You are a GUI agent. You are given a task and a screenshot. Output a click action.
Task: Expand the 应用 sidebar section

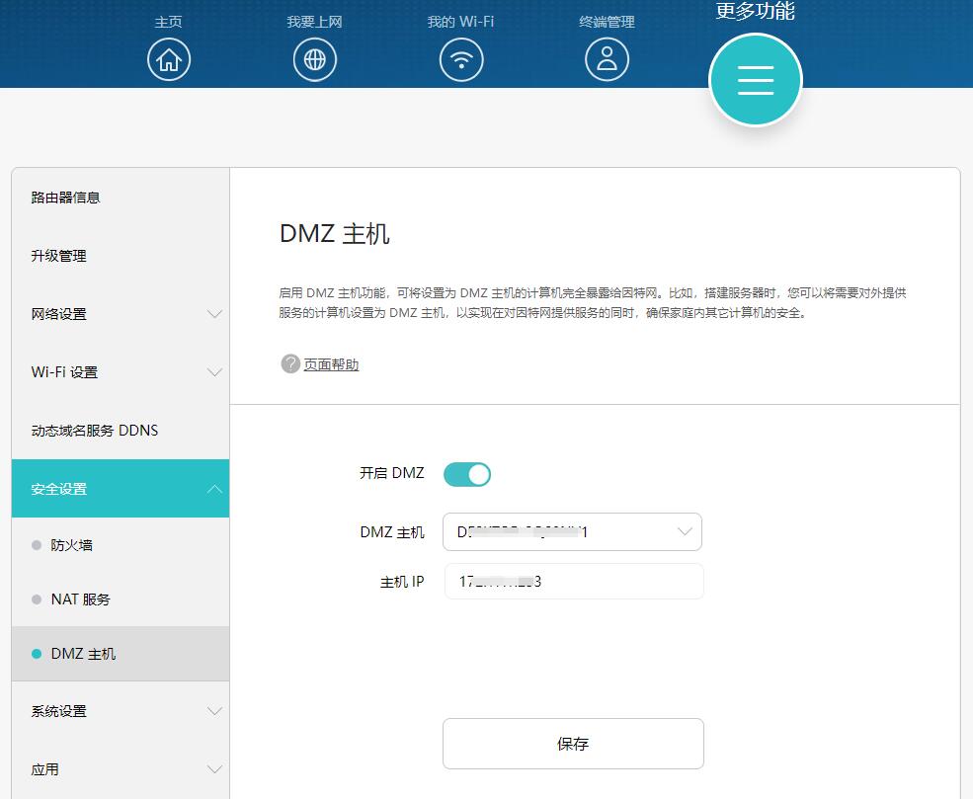click(121, 769)
